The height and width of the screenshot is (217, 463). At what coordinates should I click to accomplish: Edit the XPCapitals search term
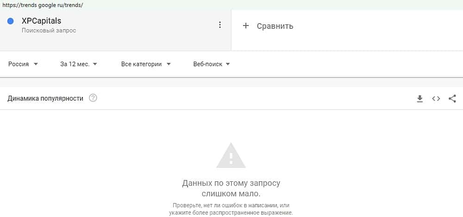pos(41,21)
